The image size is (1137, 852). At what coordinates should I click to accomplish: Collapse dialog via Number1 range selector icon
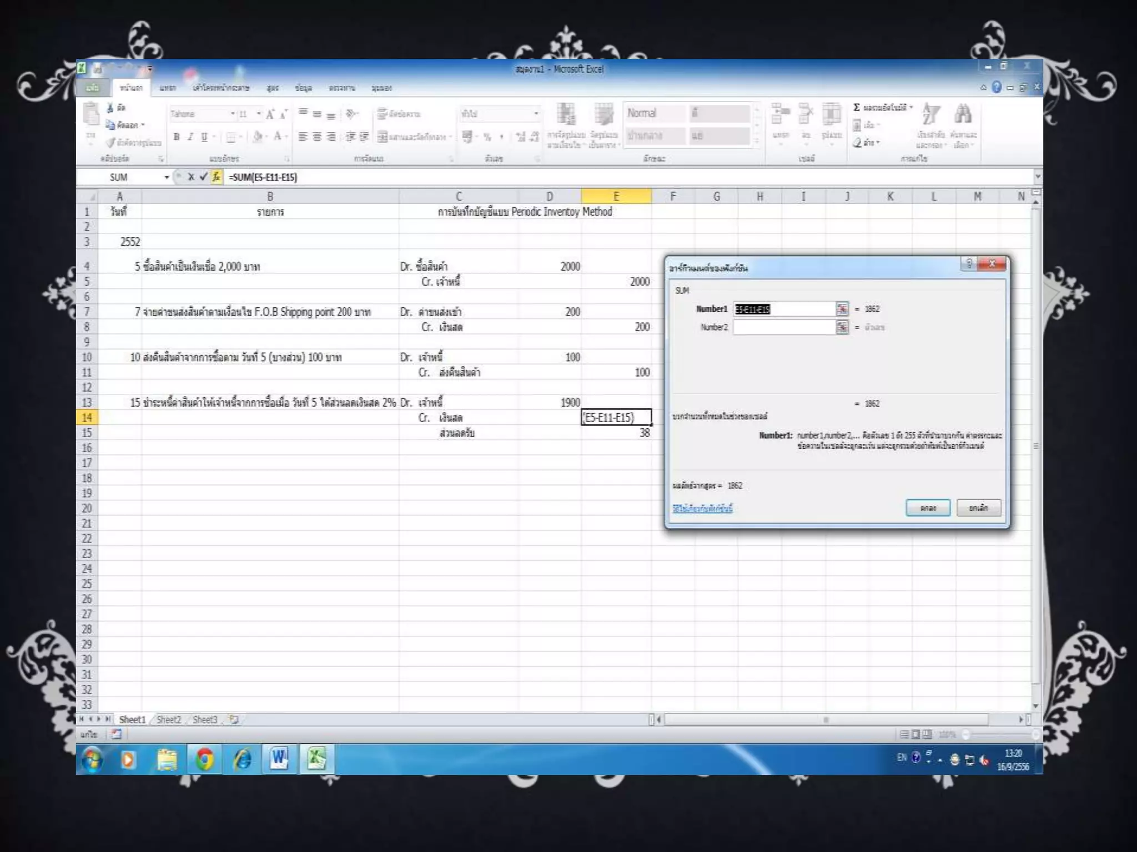point(842,309)
